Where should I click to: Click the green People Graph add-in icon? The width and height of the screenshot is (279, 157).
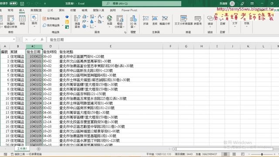[67, 27]
